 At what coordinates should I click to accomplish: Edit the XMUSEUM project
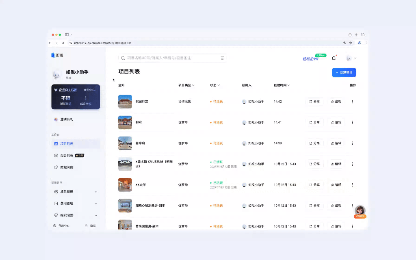click(336, 164)
